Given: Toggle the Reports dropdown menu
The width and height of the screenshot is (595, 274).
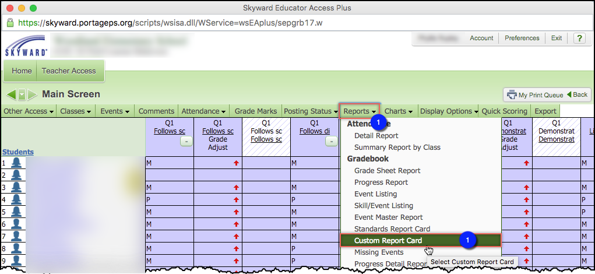Looking at the screenshot, I should pyautogui.click(x=360, y=111).
